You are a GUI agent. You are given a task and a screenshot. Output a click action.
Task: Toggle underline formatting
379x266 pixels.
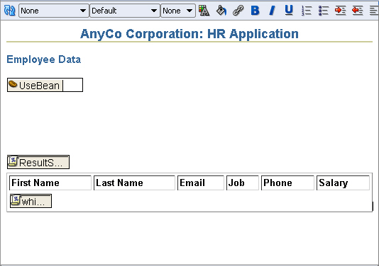[289, 11]
